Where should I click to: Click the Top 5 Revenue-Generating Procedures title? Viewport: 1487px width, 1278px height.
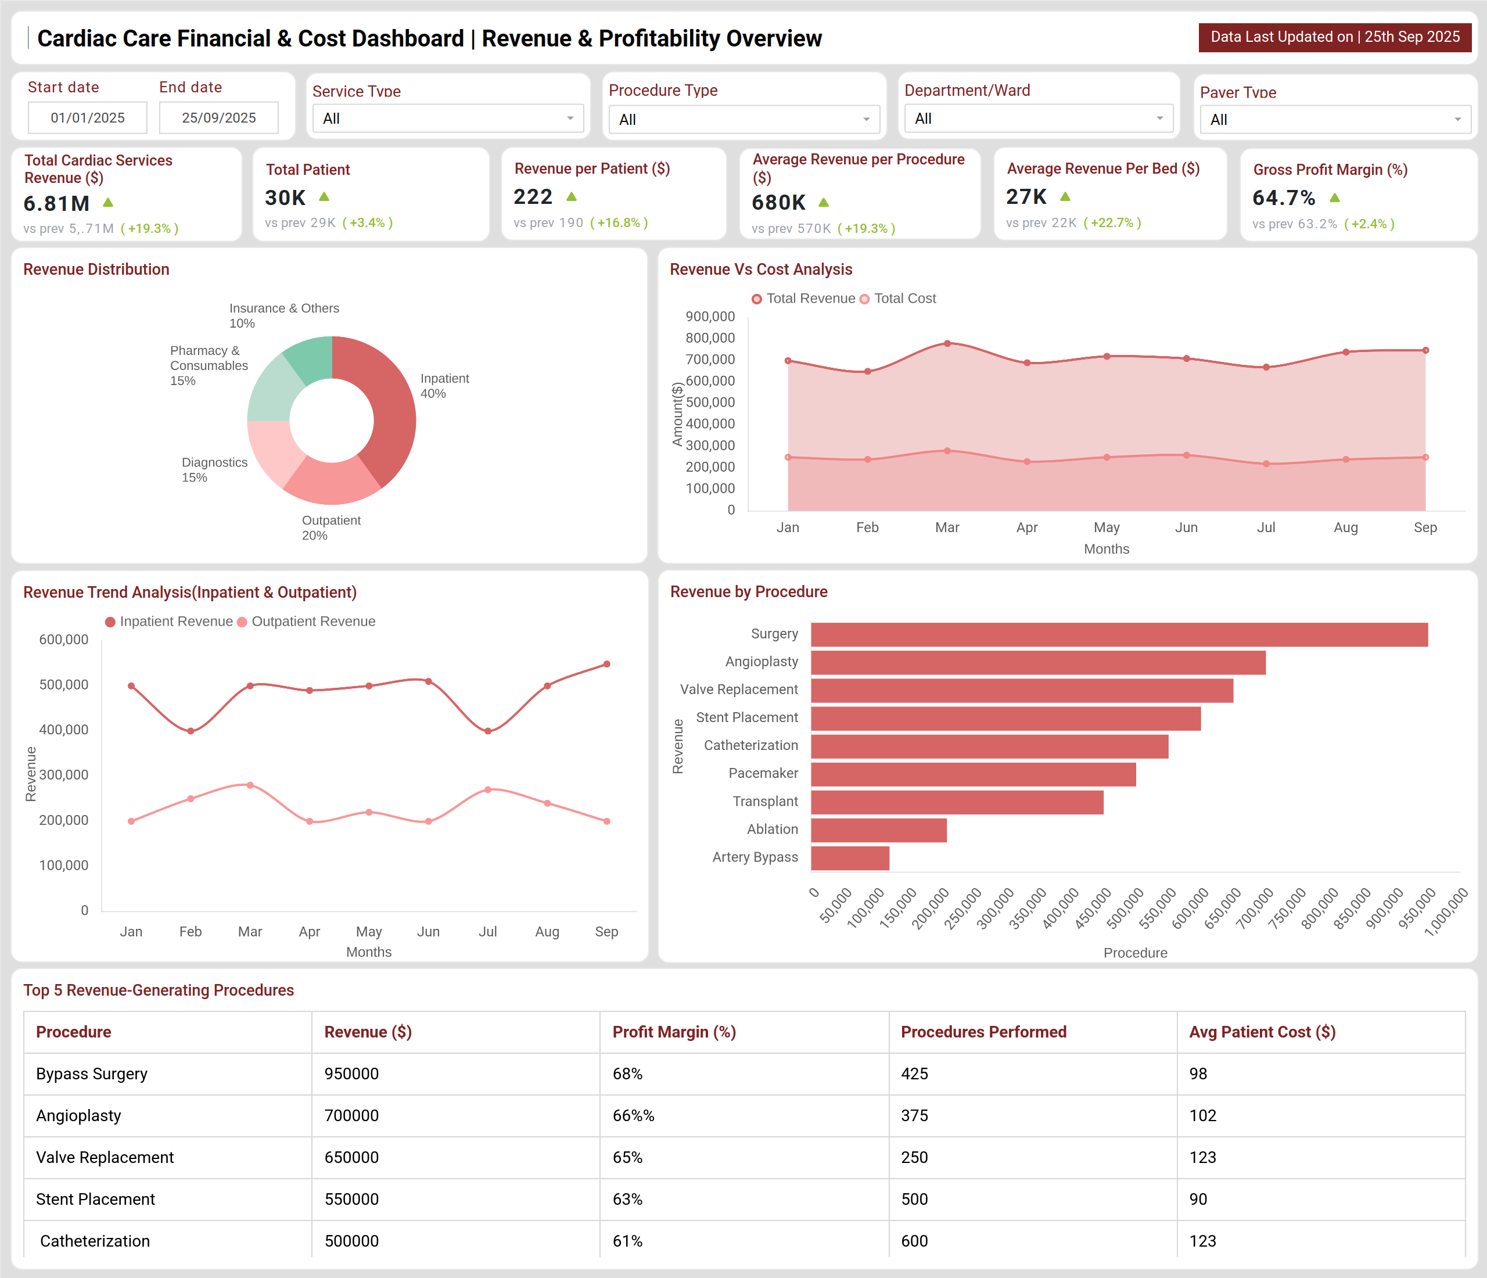tap(159, 990)
